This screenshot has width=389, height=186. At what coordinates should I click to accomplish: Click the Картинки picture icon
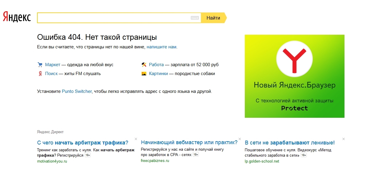coord(144,74)
